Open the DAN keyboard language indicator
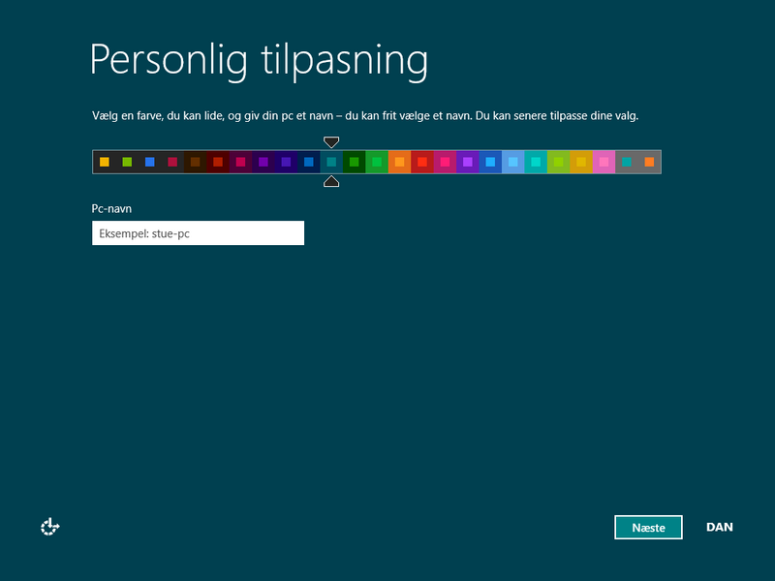 (719, 527)
